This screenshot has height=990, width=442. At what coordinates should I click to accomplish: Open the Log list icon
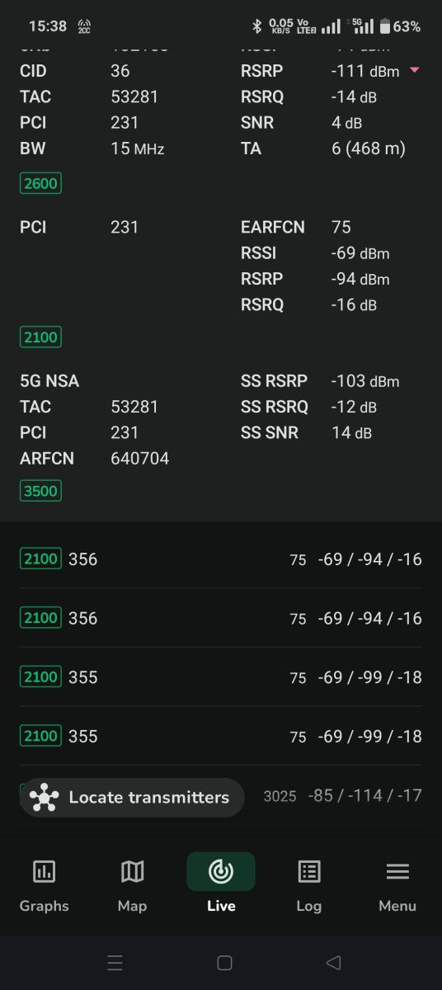309,871
